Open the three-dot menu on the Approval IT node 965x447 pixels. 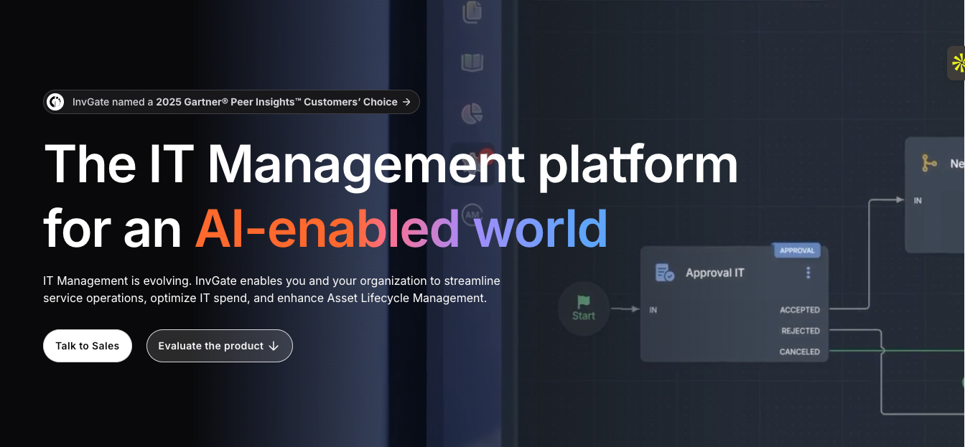[807, 273]
